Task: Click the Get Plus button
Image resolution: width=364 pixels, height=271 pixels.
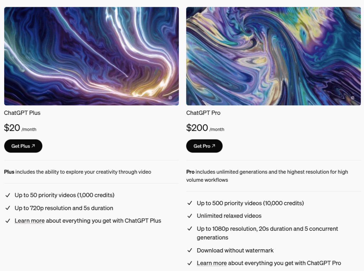Action: pos(23,146)
